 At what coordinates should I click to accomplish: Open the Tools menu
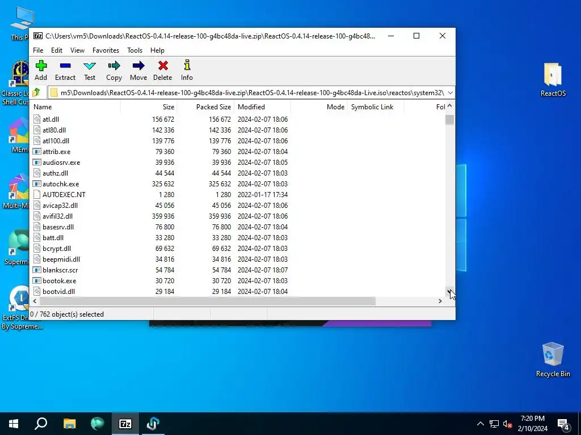point(135,50)
